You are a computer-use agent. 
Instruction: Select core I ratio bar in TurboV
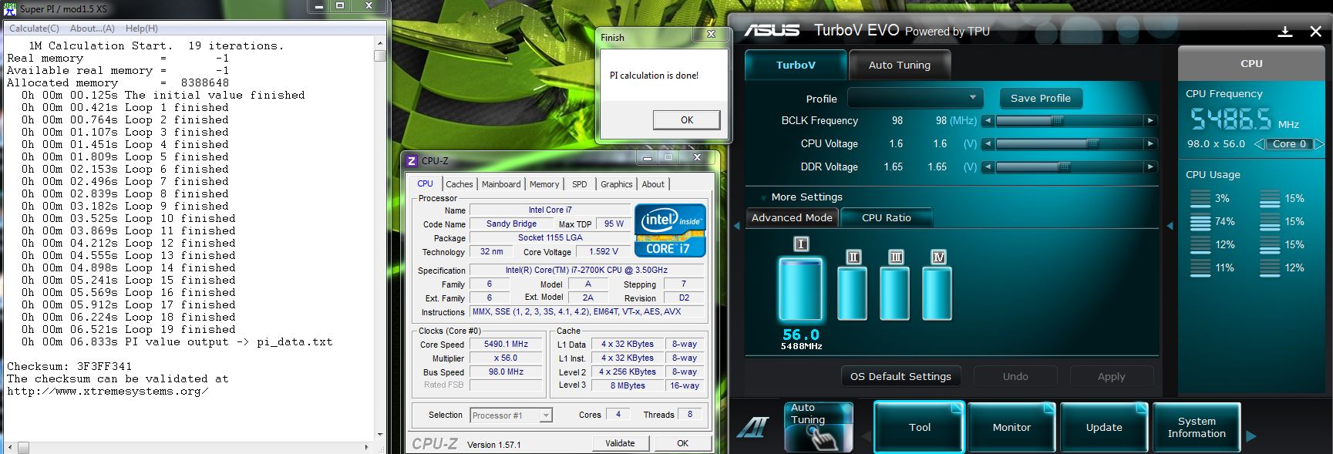click(800, 289)
